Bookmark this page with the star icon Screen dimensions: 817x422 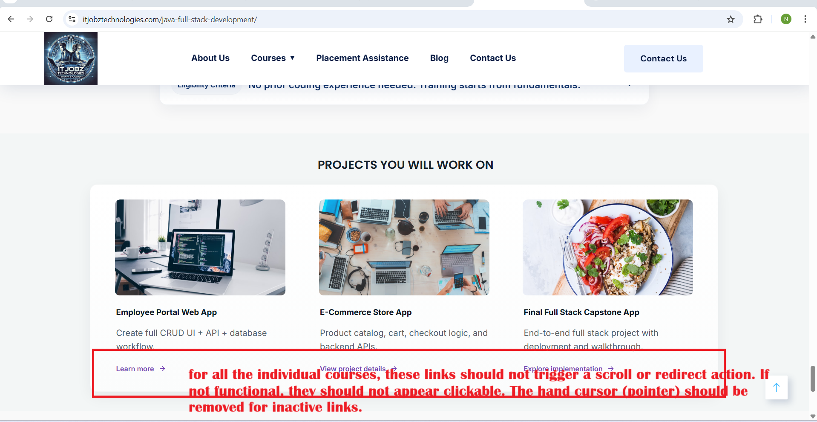pos(731,19)
